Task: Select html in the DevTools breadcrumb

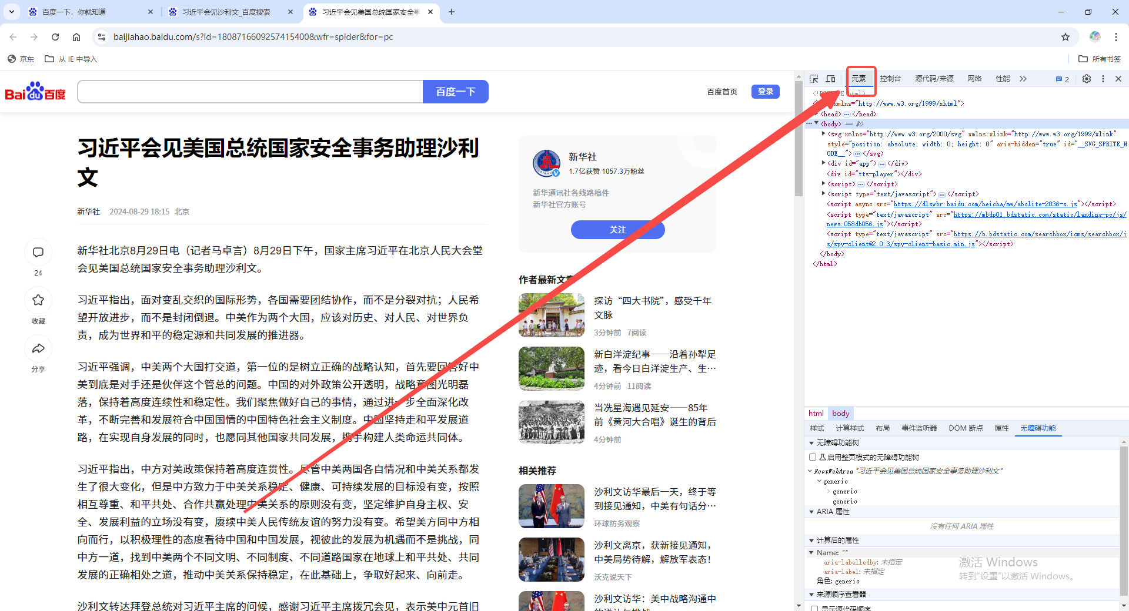Action: [816, 414]
